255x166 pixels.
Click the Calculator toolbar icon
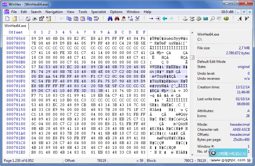pos(206,19)
